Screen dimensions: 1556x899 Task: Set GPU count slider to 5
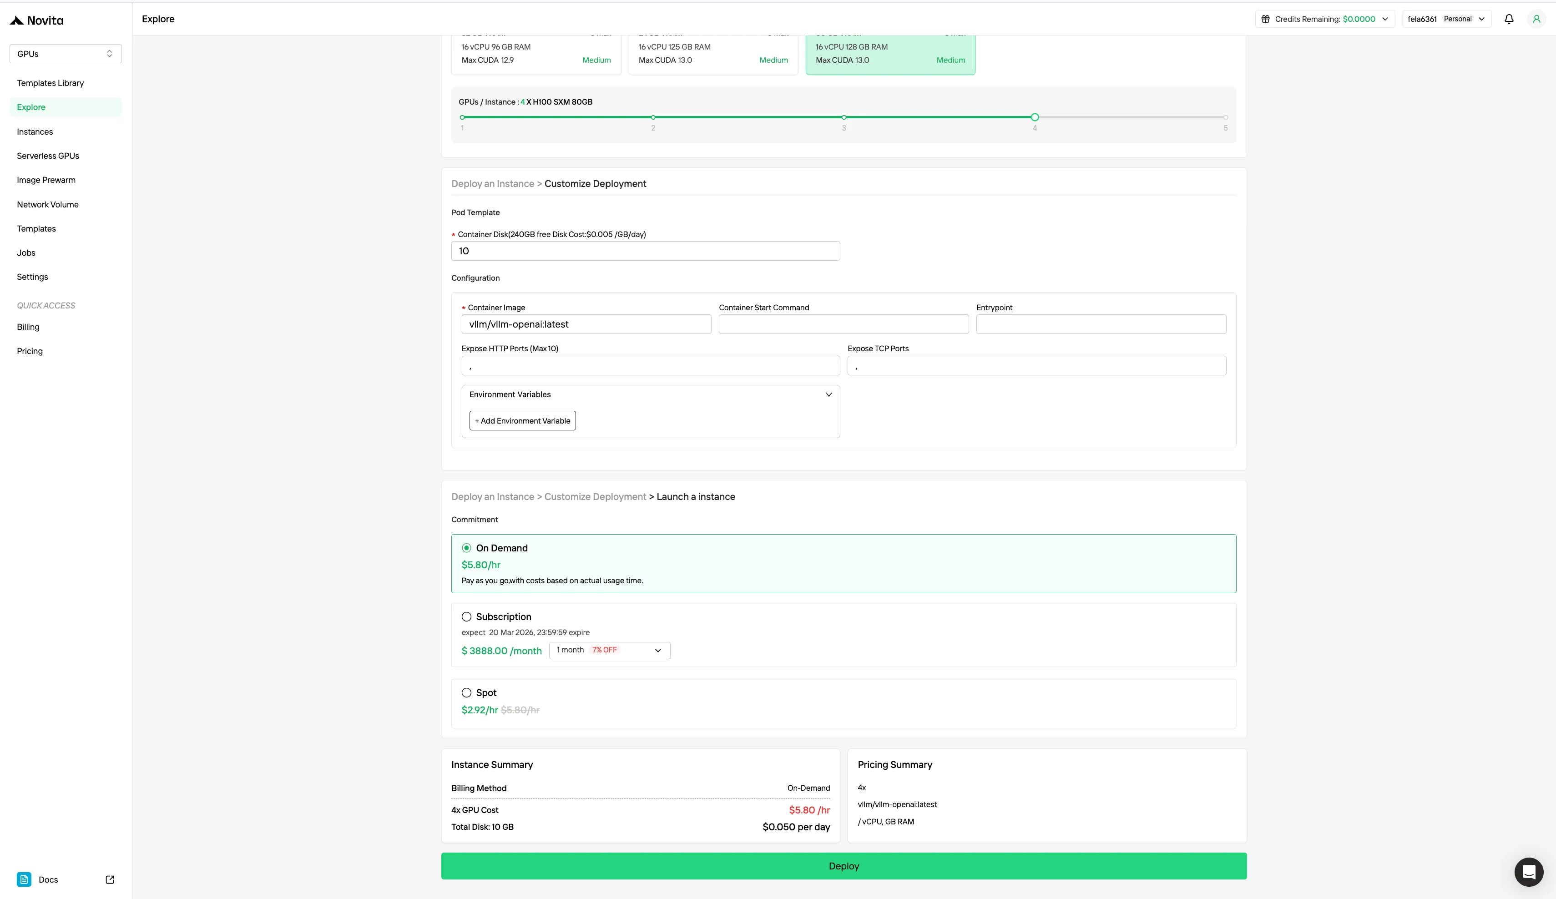(1226, 117)
